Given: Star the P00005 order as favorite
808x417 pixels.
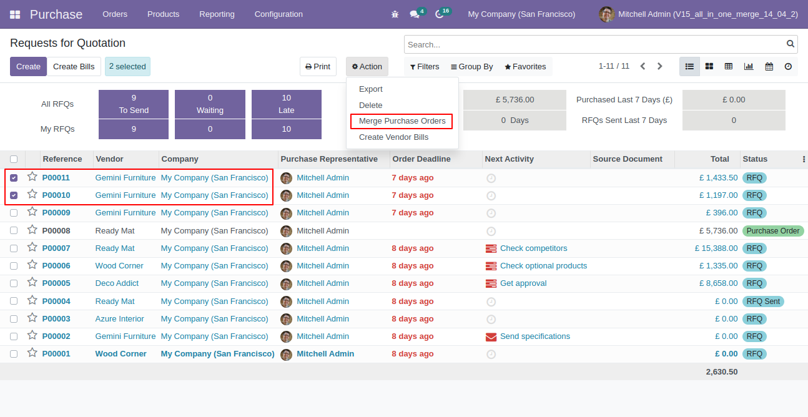Looking at the screenshot, I should (x=32, y=283).
